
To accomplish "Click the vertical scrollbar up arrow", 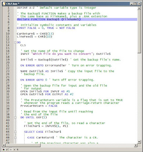I will point(139,8).
